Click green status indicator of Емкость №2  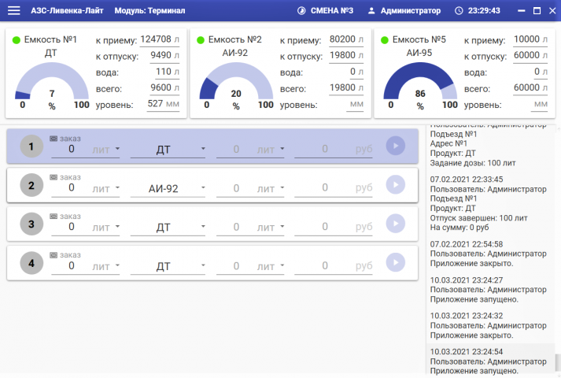click(201, 40)
